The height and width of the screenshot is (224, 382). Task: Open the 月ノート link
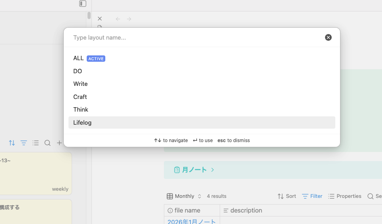pyautogui.click(x=194, y=170)
